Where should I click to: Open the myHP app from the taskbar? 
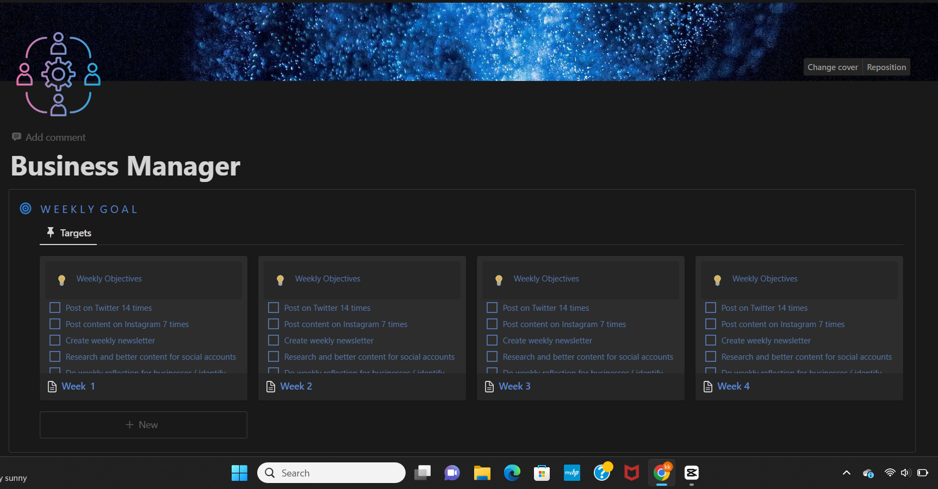click(x=572, y=473)
